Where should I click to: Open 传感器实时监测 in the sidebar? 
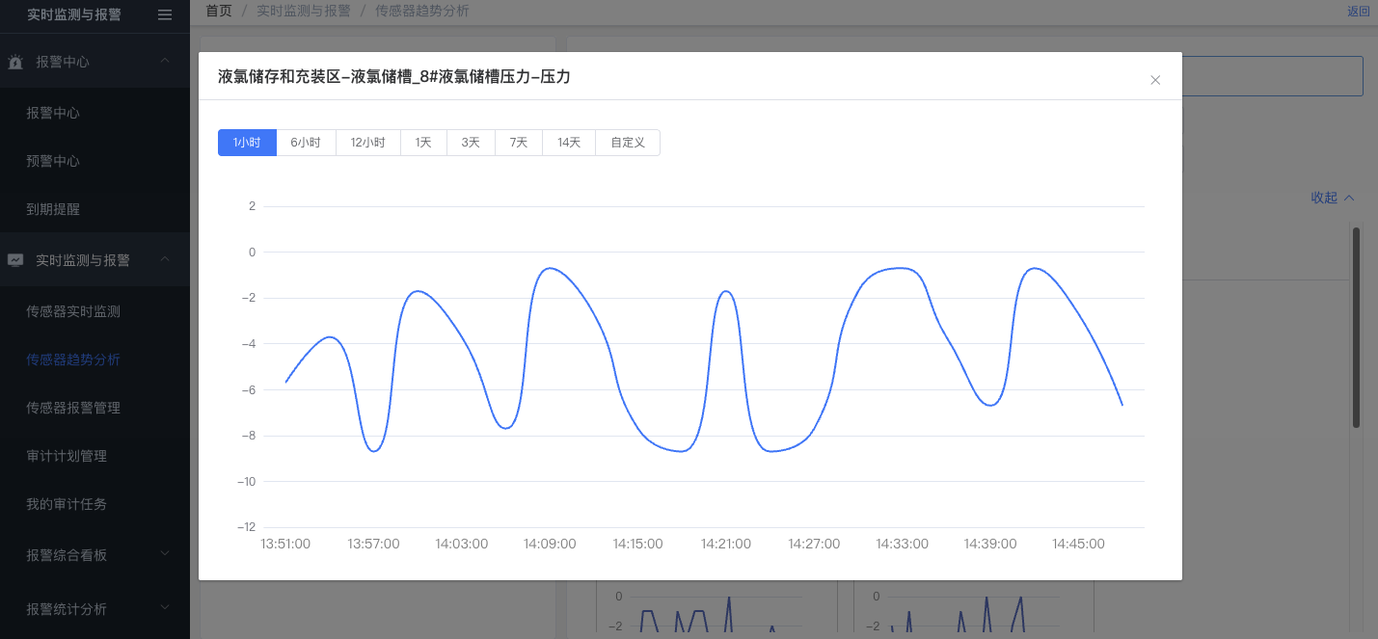73,311
